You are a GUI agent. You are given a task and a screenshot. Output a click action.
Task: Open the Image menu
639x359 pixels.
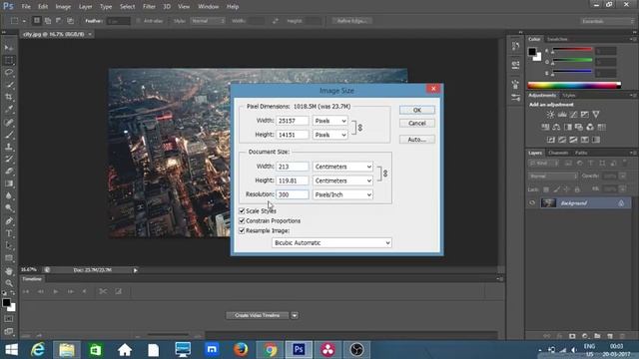(63, 7)
